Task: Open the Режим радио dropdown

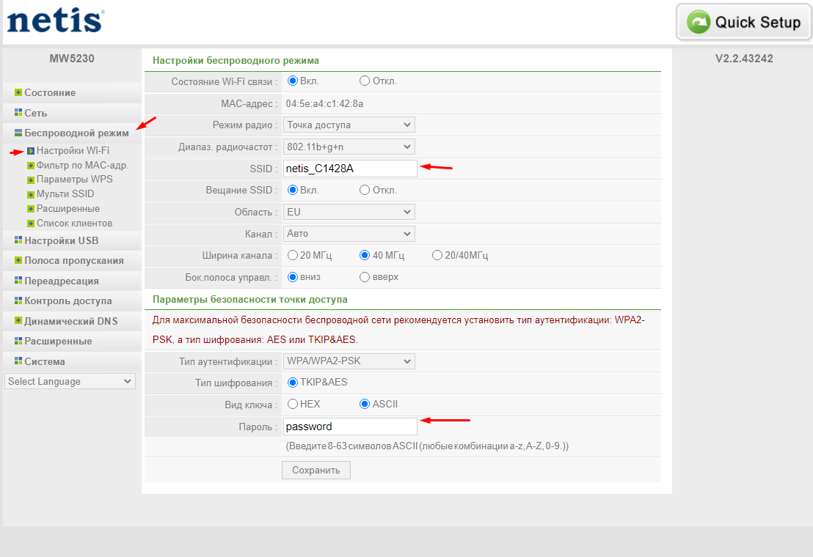Action: pyautogui.click(x=349, y=125)
